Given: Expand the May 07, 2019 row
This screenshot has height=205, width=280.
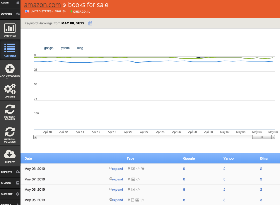Looking at the screenshot, I should tap(116, 179).
